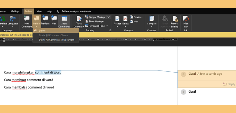Toggle the Reviewing Pane
The height and width of the screenshot is (113, 236).
coord(96,26)
